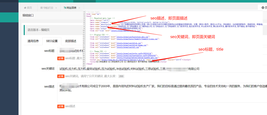Click the 200 max-length badge
Viewport: 267px width, 115px height.
click(121, 76)
